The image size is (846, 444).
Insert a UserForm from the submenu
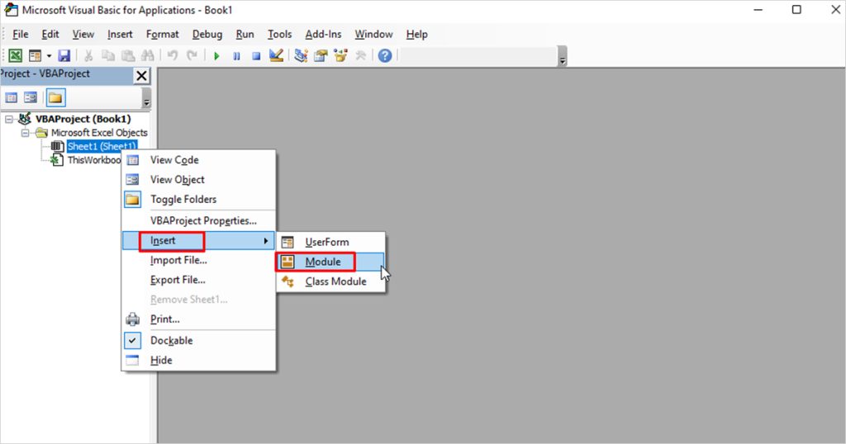(x=330, y=242)
